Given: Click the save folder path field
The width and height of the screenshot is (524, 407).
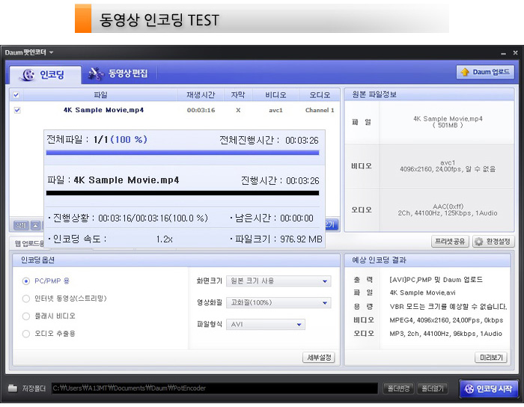Looking at the screenshot, I should 213,388.
